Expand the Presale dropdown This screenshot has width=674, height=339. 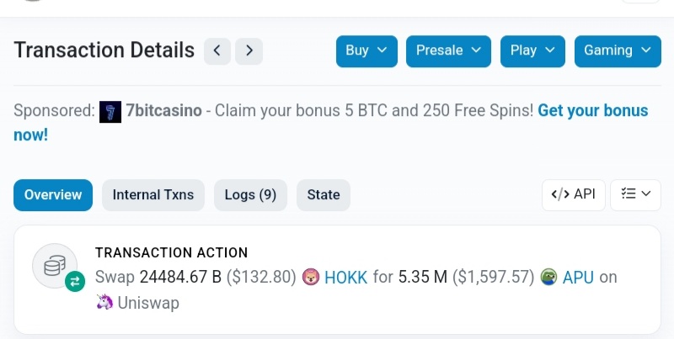click(x=448, y=51)
